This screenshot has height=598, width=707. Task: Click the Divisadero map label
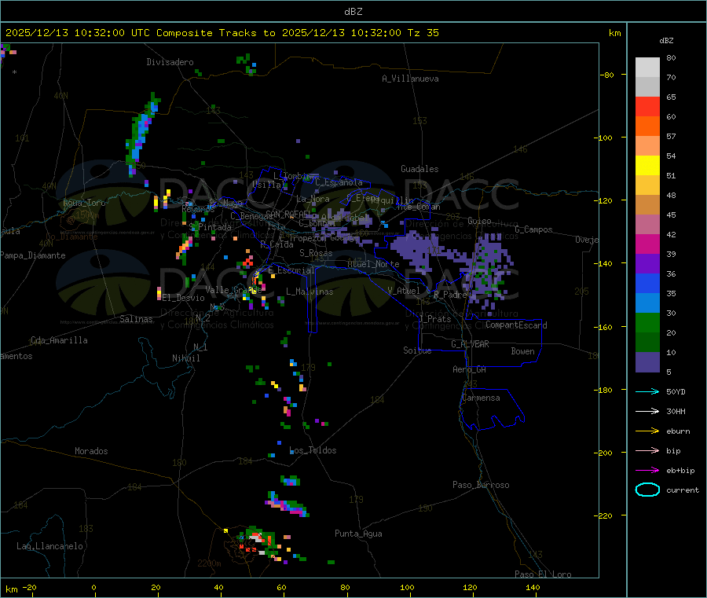pos(170,62)
